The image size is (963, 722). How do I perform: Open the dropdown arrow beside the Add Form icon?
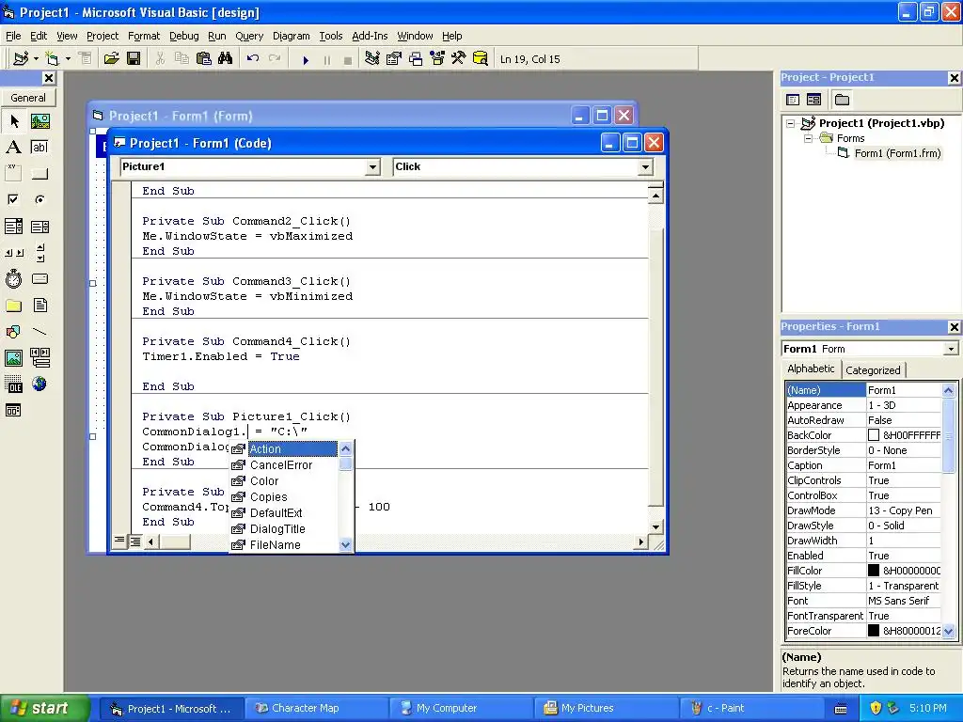pos(68,59)
